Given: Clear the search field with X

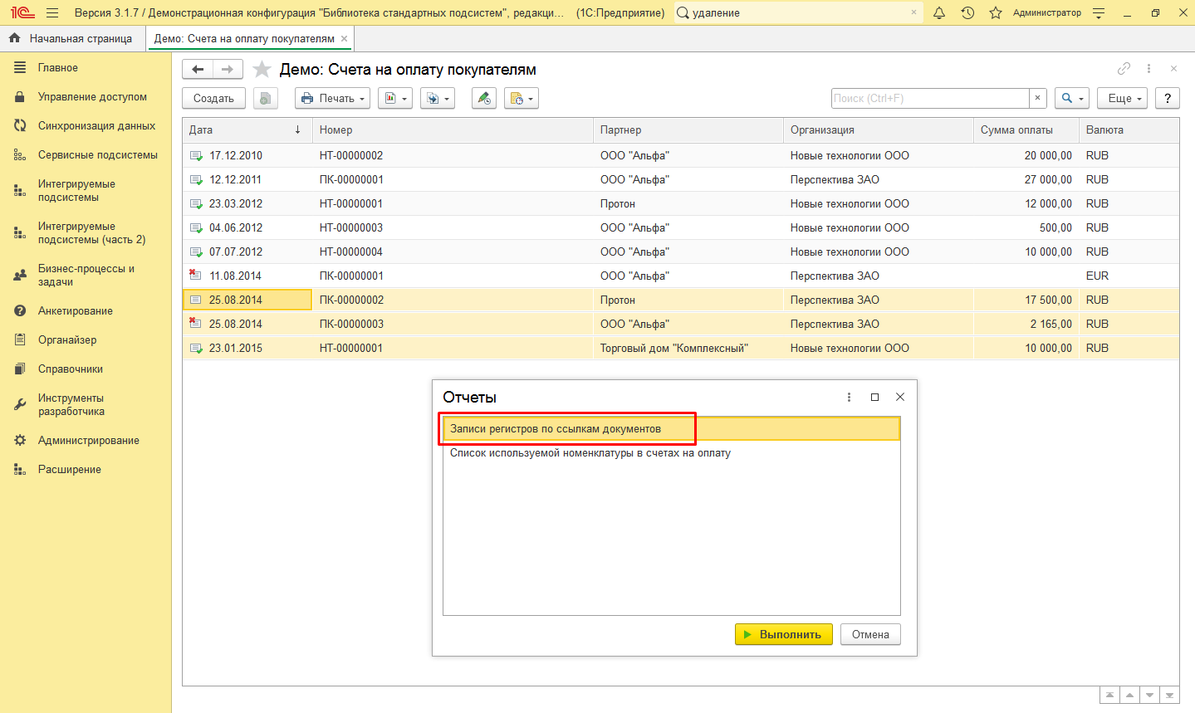Looking at the screenshot, I should click(x=1037, y=98).
